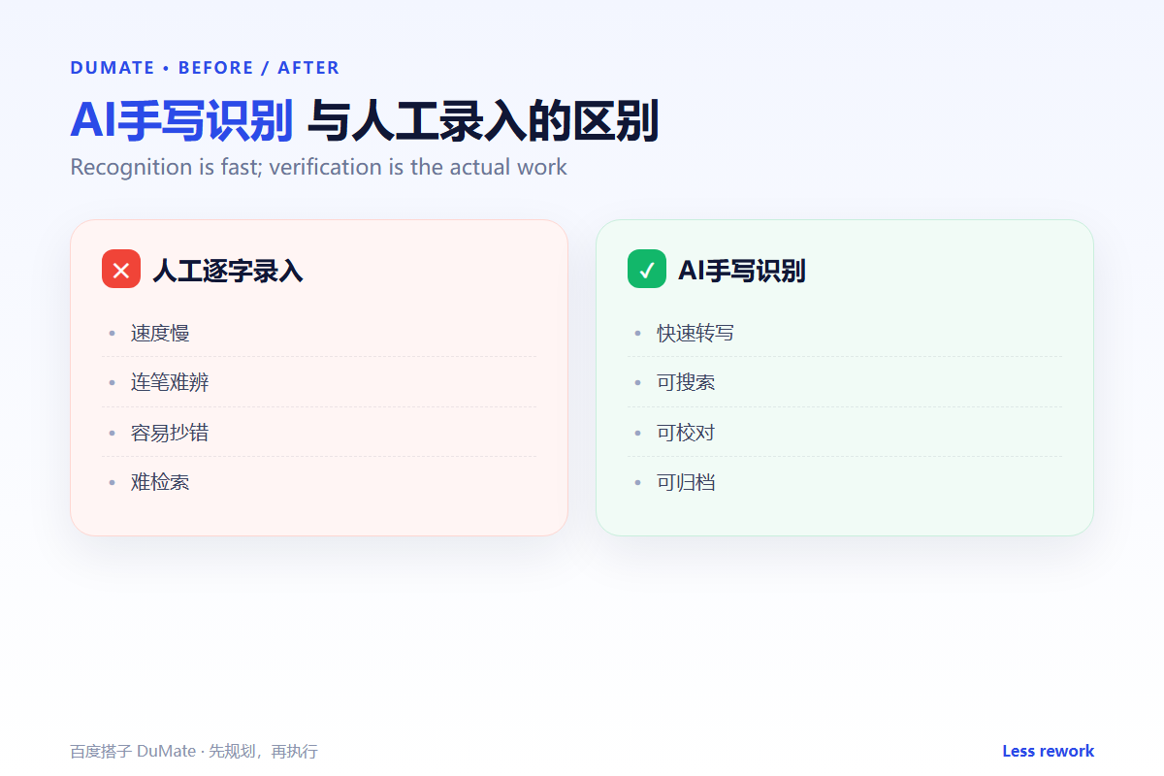
Task: Select the 可校对 list item
Action: (x=845, y=433)
